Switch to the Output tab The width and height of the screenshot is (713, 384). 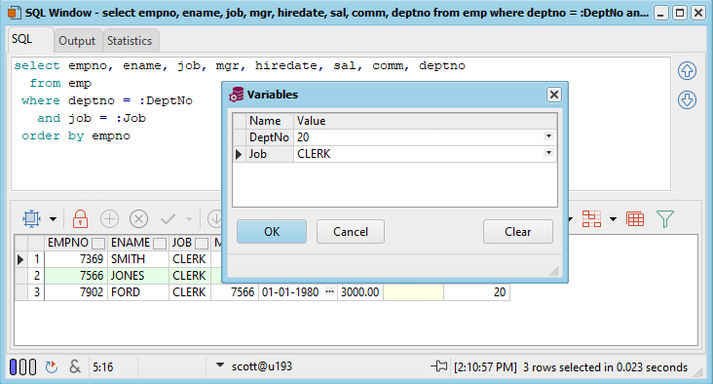coord(77,41)
